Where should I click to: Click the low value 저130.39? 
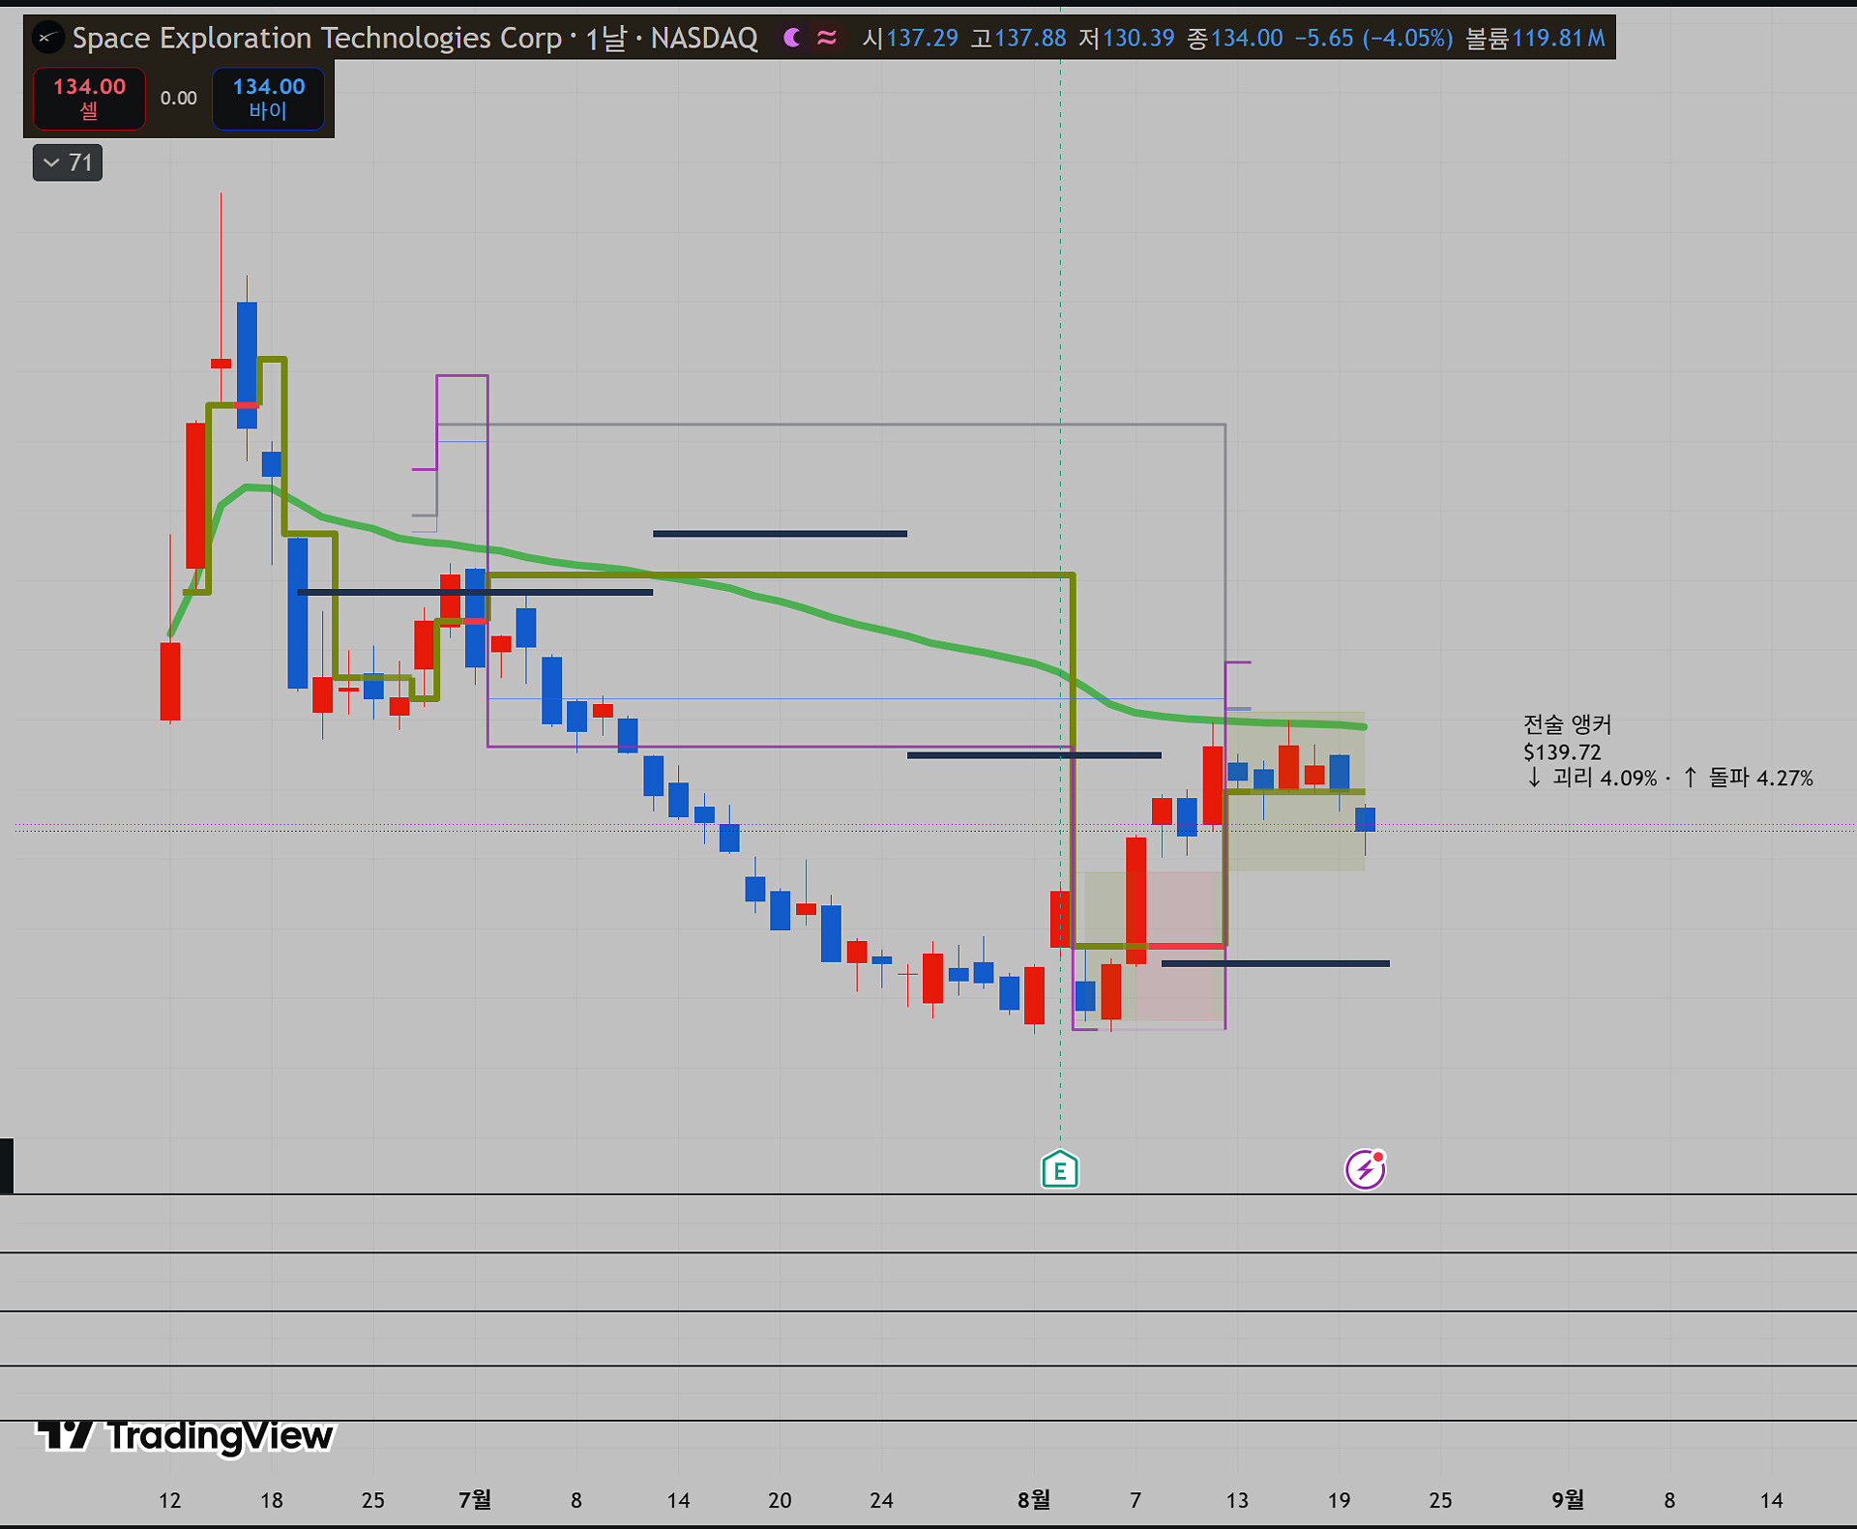click(x=1127, y=38)
